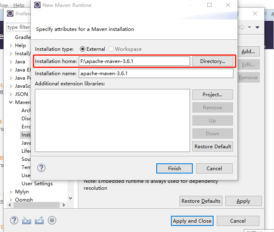This screenshot has height=232, width=274.
Task: Expand the JavaScript tree node
Action: 11,86
